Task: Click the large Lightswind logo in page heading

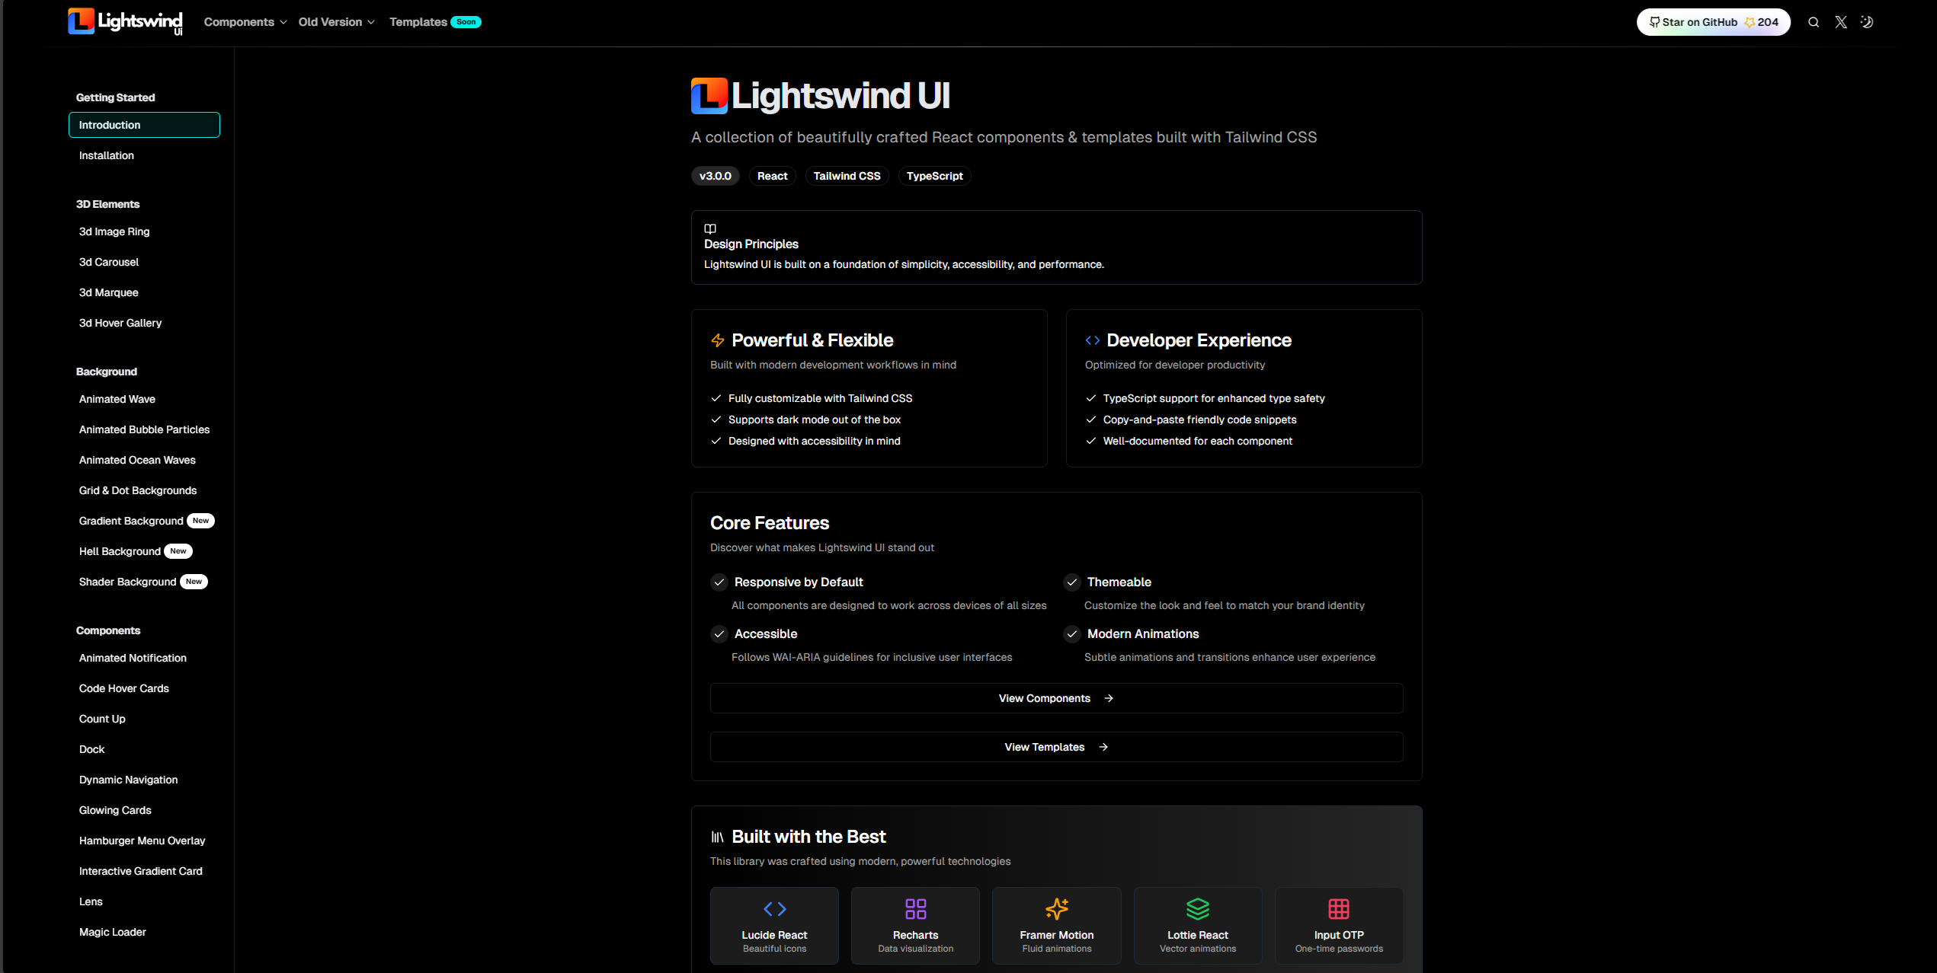Action: [709, 96]
